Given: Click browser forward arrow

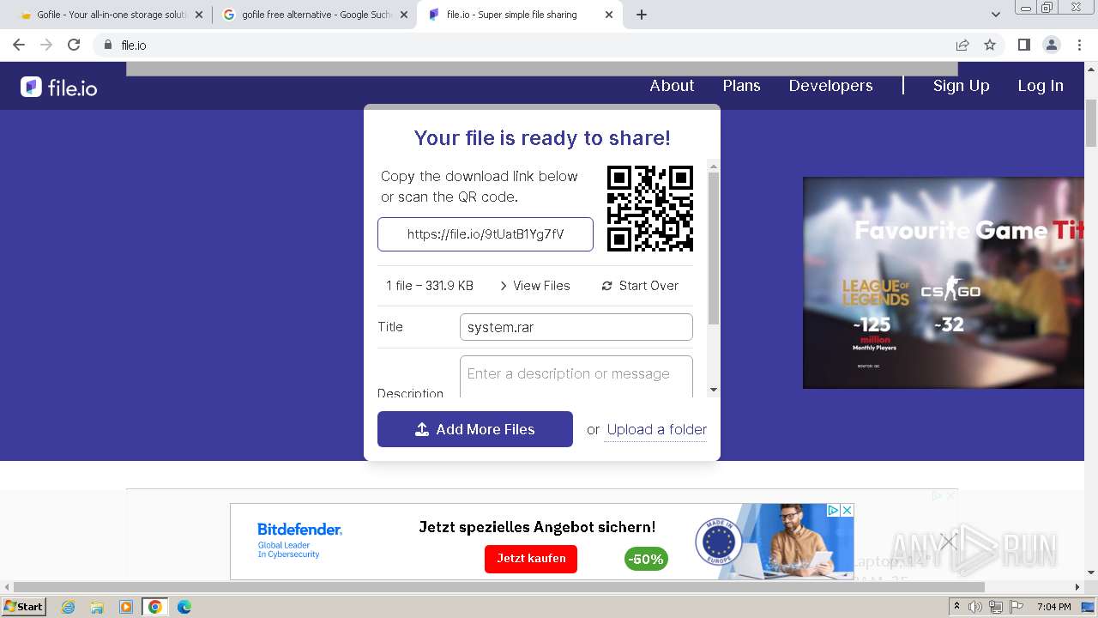Looking at the screenshot, I should pyautogui.click(x=46, y=45).
